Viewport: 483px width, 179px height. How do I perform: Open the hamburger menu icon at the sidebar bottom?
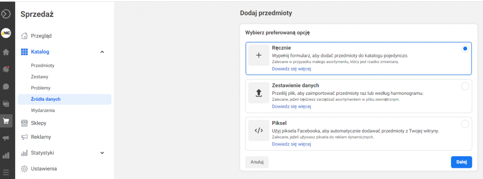6,172
